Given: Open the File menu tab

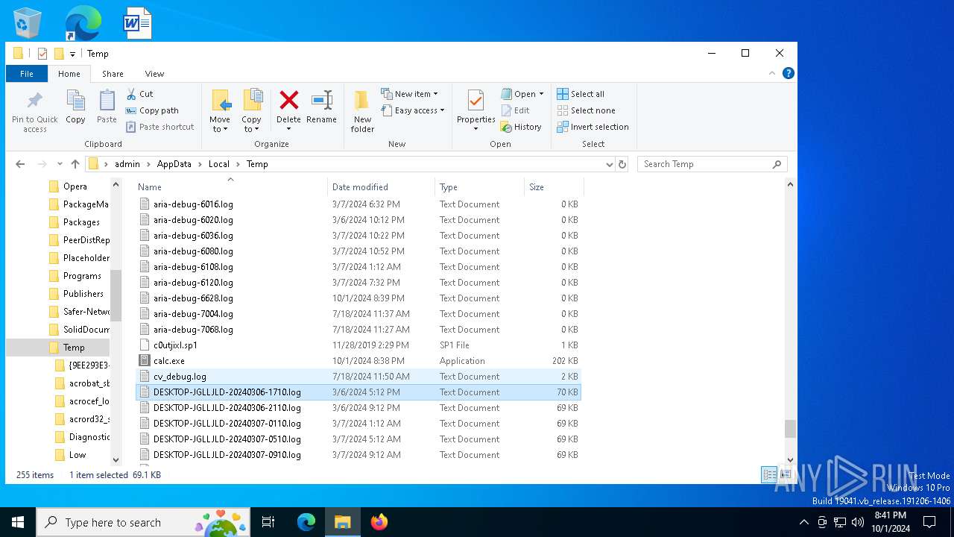Looking at the screenshot, I should tap(27, 74).
